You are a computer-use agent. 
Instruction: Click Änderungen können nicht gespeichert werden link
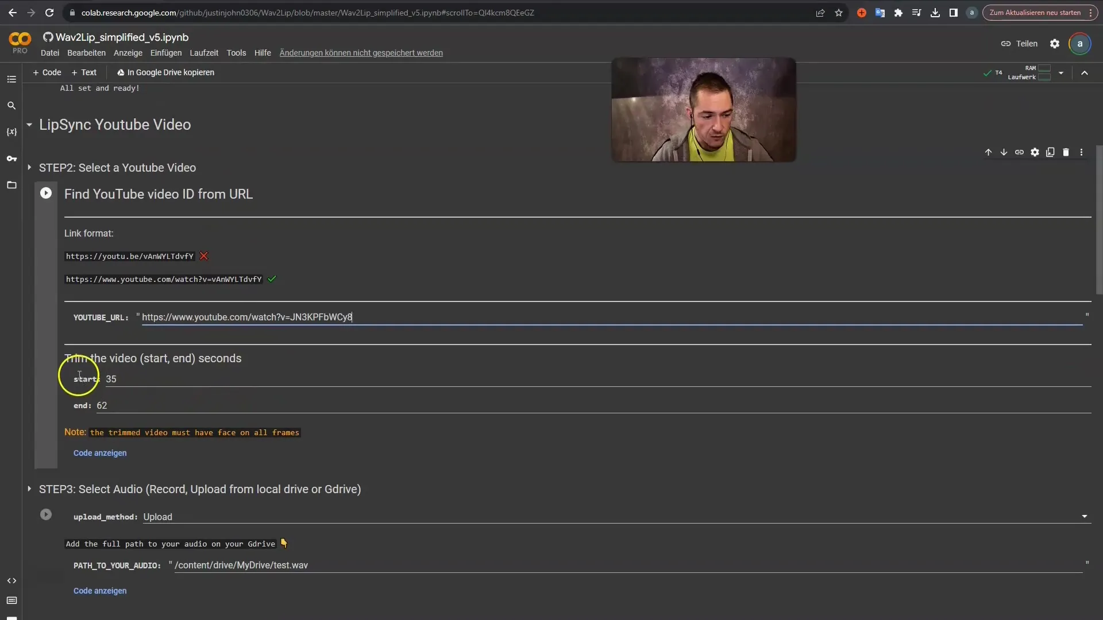coord(361,53)
